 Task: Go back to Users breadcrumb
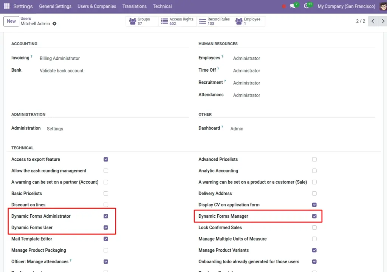coord(26,18)
